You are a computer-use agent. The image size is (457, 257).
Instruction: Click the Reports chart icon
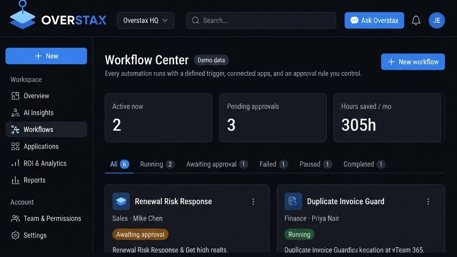coord(15,180)
